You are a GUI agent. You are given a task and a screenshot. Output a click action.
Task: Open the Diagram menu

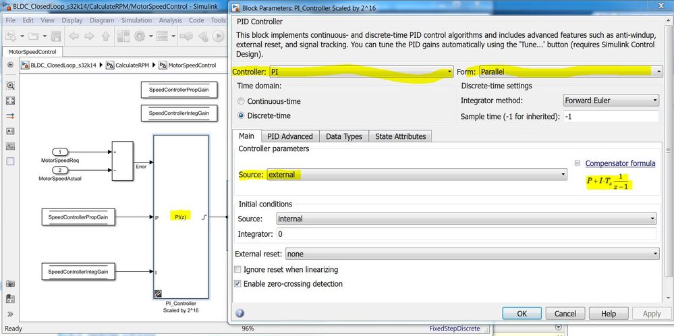103,20
